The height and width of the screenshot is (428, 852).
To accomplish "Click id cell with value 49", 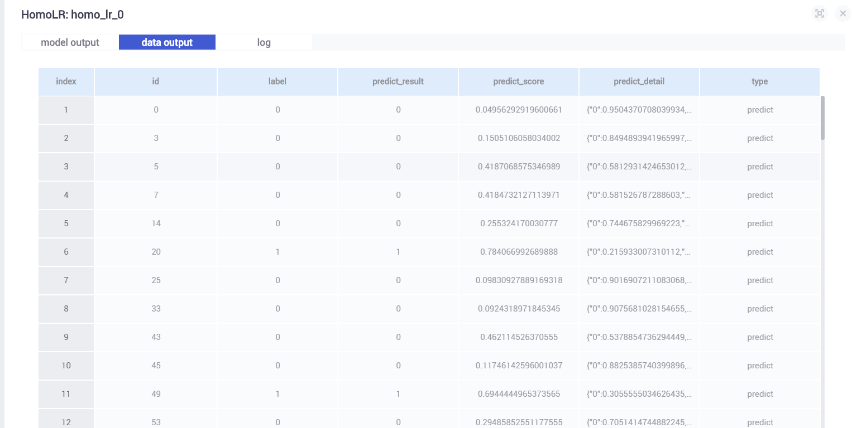I will pos(156,394).
